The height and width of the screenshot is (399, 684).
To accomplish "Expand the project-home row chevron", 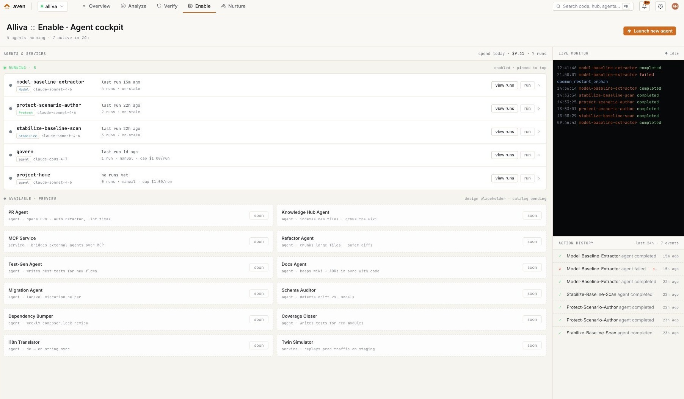I will [x=539, y=178].
